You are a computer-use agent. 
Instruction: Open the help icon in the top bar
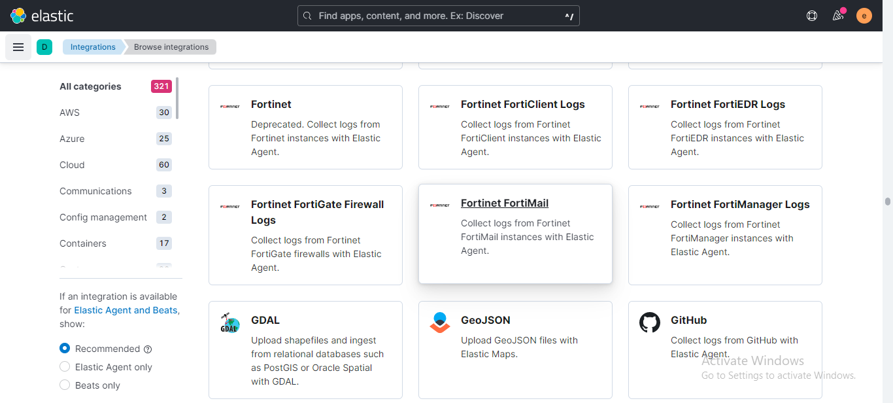tap(812, 16)
